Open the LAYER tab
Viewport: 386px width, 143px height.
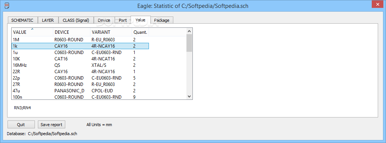coord(48,20)
